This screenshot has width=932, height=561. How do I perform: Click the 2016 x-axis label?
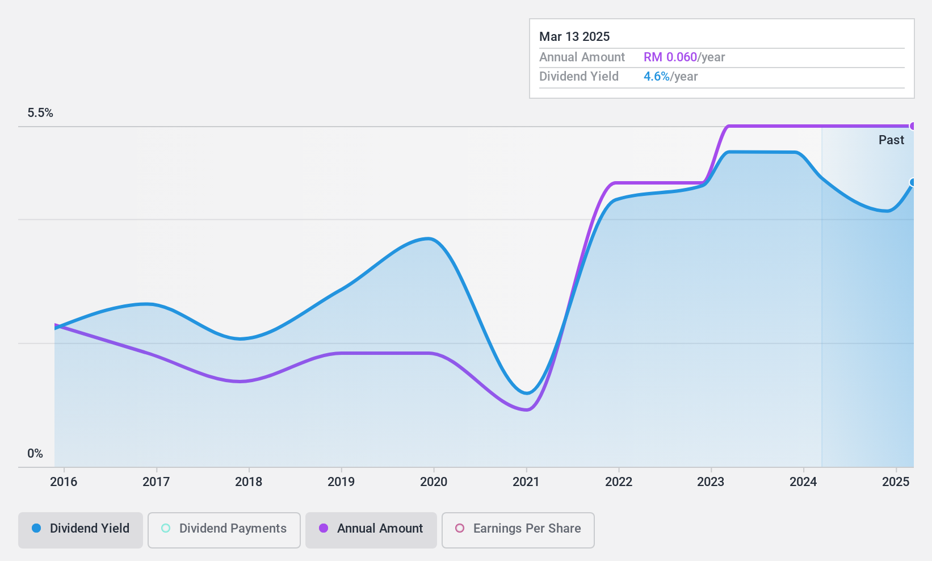tap(64, 482)
